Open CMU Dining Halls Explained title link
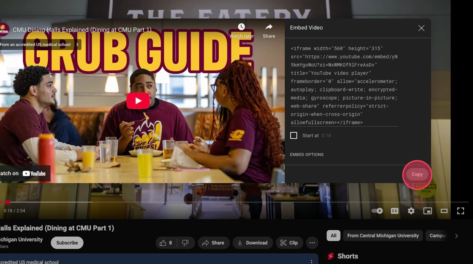 click(x=82, y=30)
